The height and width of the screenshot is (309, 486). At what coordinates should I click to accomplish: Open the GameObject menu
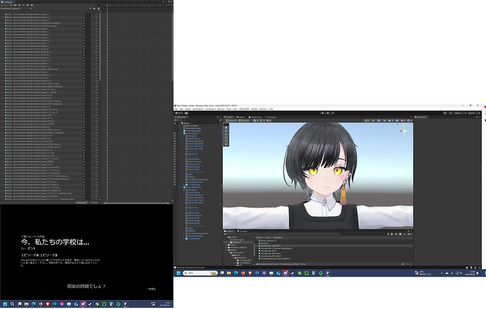point(198,109)
